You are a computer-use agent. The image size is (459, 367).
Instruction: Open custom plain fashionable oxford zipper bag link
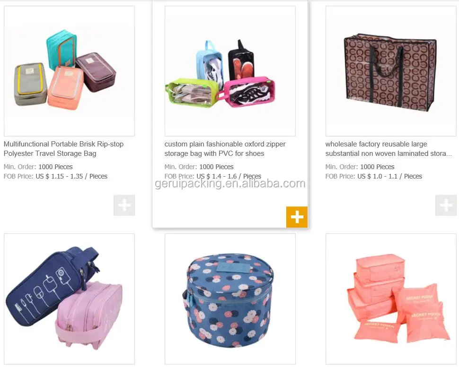click(x=225, y=149)
